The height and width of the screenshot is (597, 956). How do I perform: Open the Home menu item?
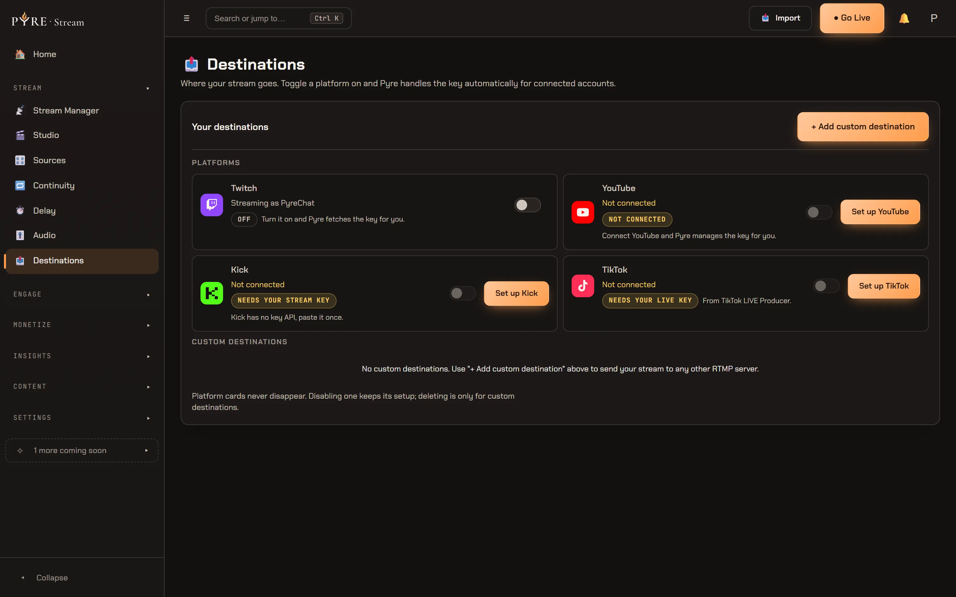pyautogui.click(x=82, y=54)
